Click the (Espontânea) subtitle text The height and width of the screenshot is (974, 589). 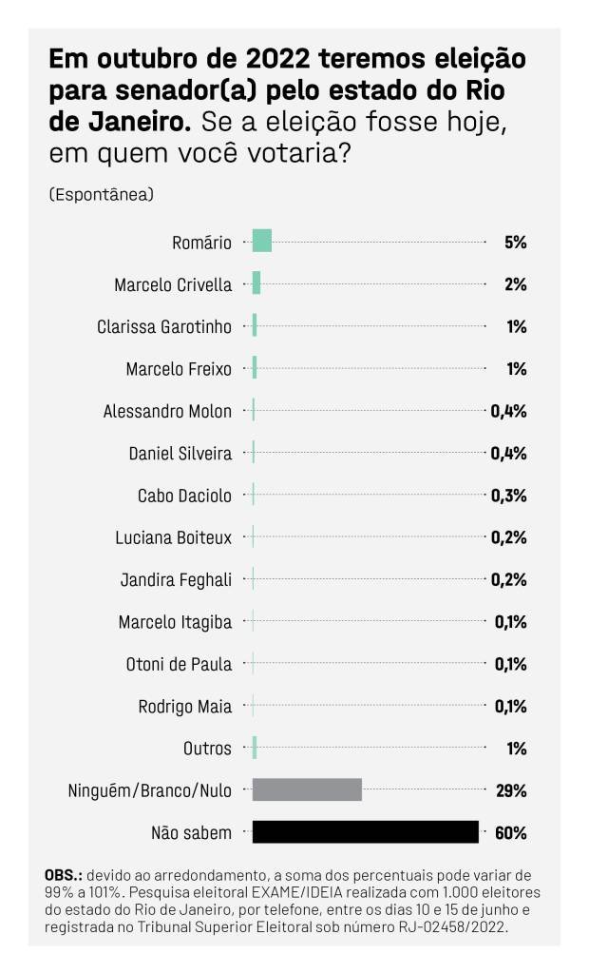point(101,194)
